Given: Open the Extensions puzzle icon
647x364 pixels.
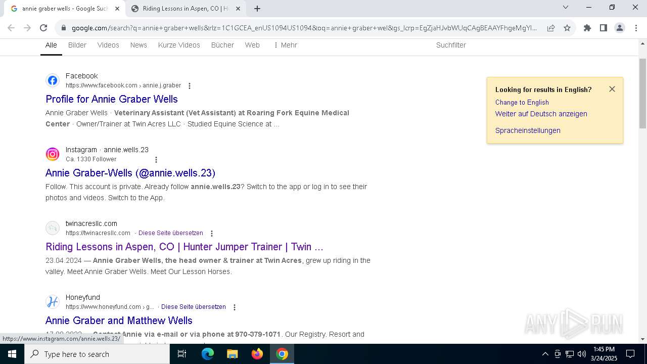Looking at the screenshot, I should click(x=587, y=28).
